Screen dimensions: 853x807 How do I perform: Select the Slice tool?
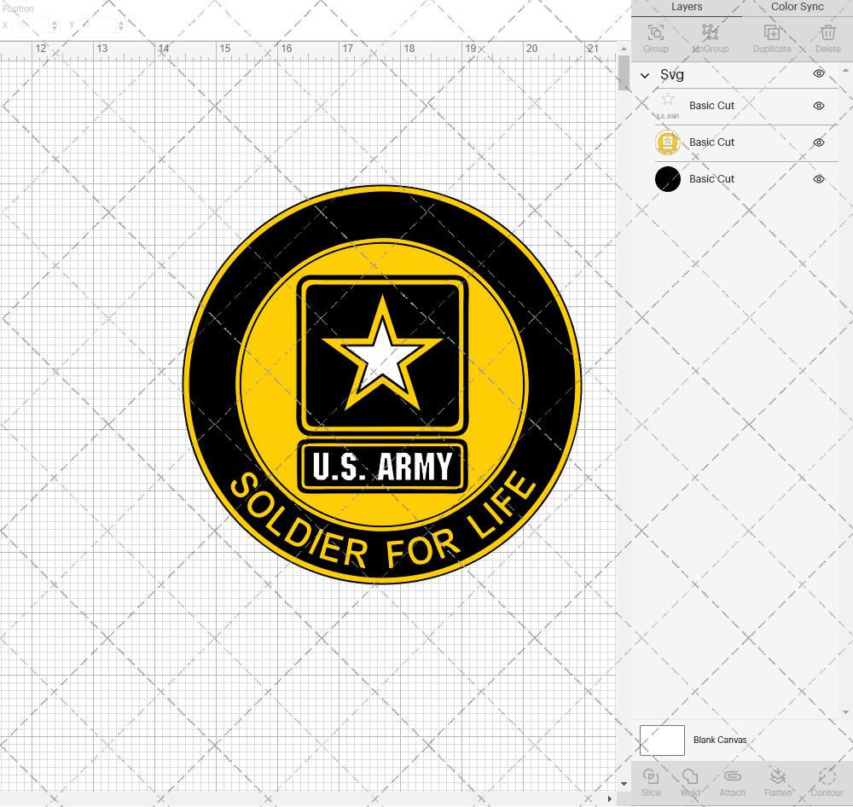[651, 776]
